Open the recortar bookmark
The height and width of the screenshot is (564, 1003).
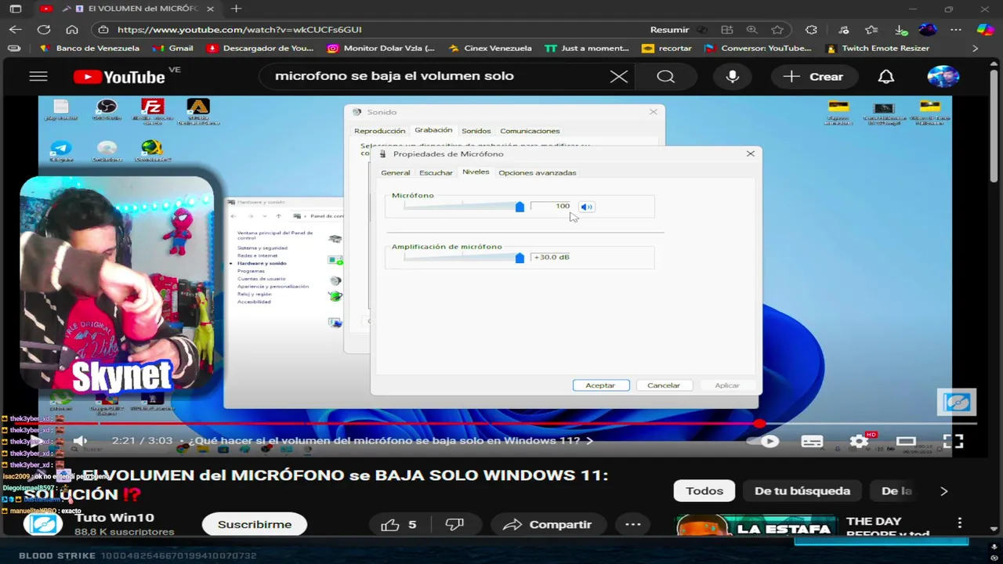pyautogui.click(x=667, y=48)
